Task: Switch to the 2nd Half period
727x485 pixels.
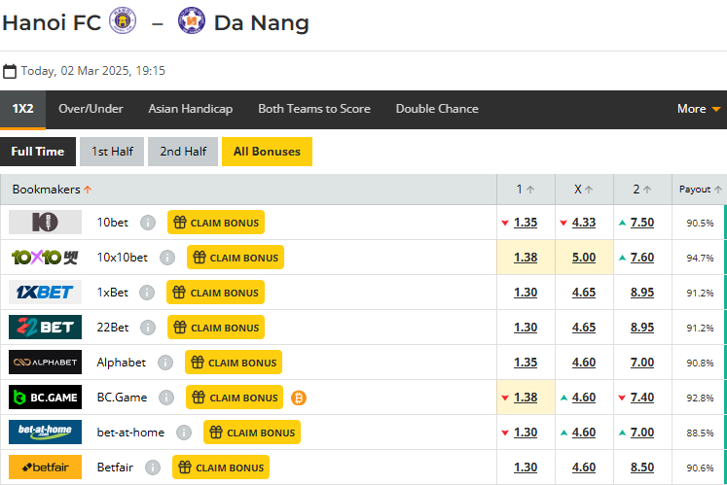Action: point(183,152)
